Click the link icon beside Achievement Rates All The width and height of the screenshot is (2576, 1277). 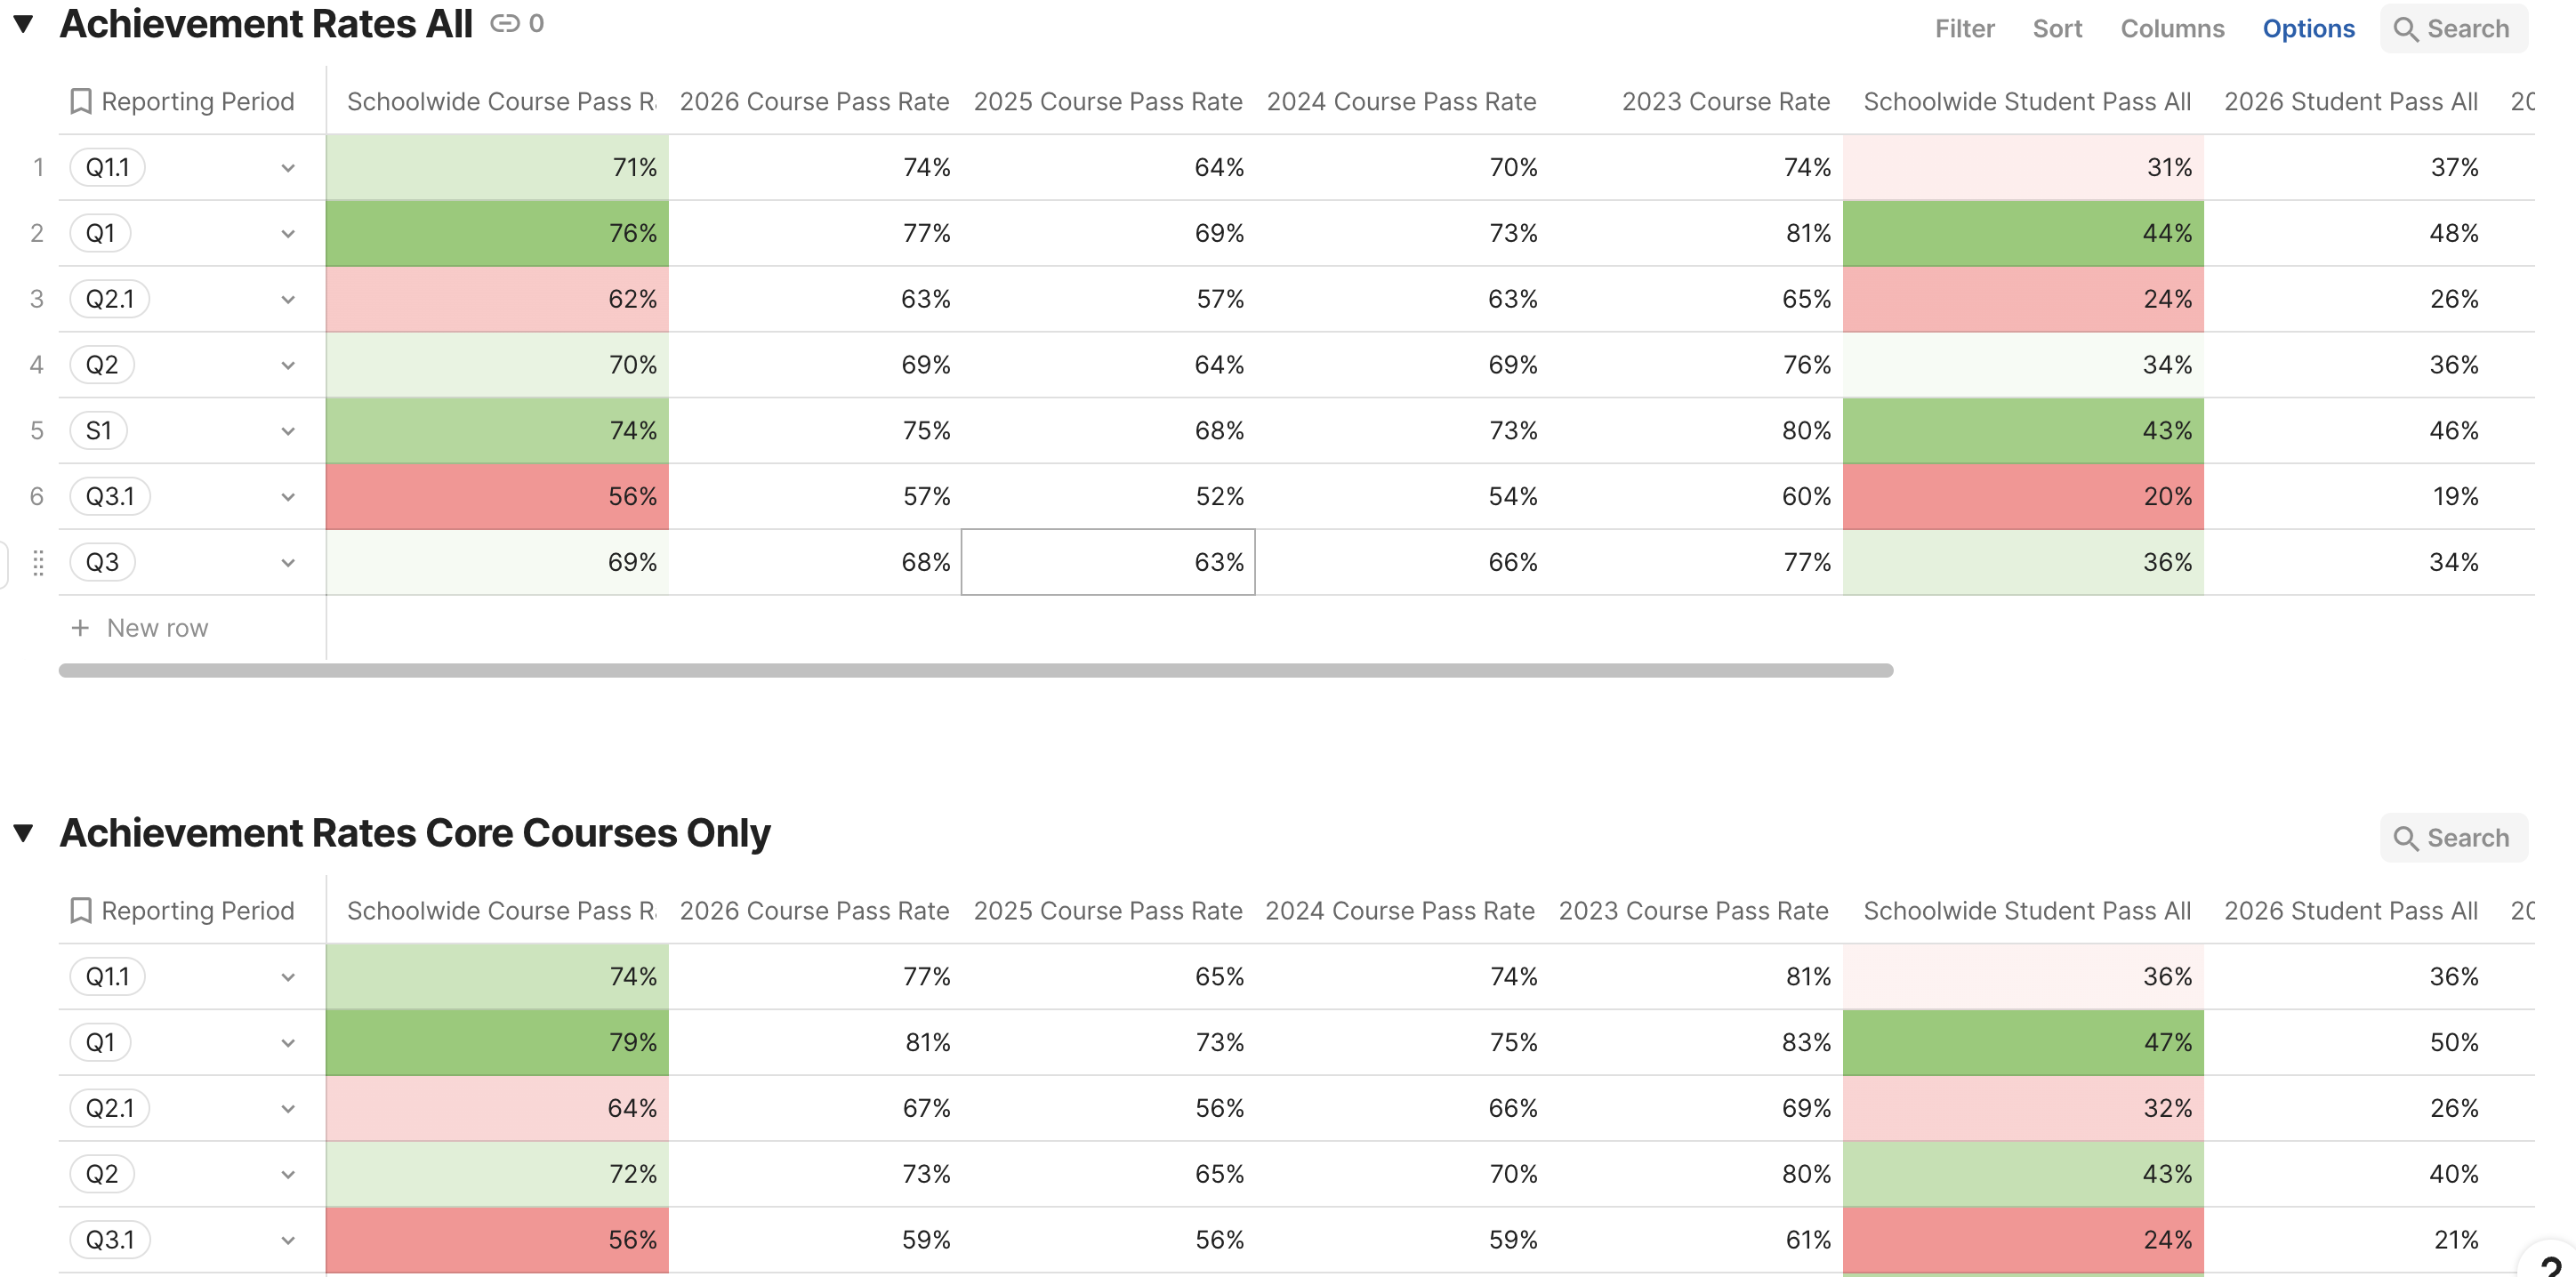click(x=505, y=23)
